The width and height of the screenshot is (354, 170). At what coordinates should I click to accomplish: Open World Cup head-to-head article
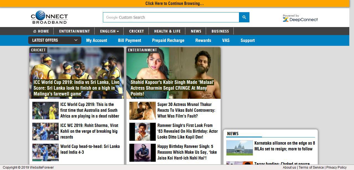tap(90, 149)
